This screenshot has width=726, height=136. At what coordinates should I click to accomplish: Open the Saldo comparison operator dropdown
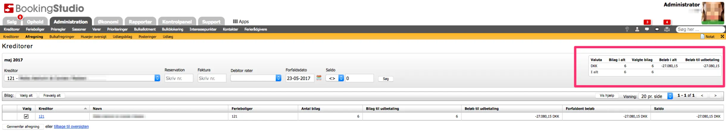click(335, 78)
